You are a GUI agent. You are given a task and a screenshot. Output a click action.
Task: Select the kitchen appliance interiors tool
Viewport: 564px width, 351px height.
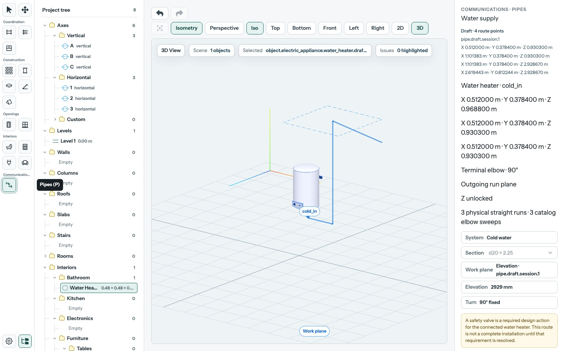(25, 147)
